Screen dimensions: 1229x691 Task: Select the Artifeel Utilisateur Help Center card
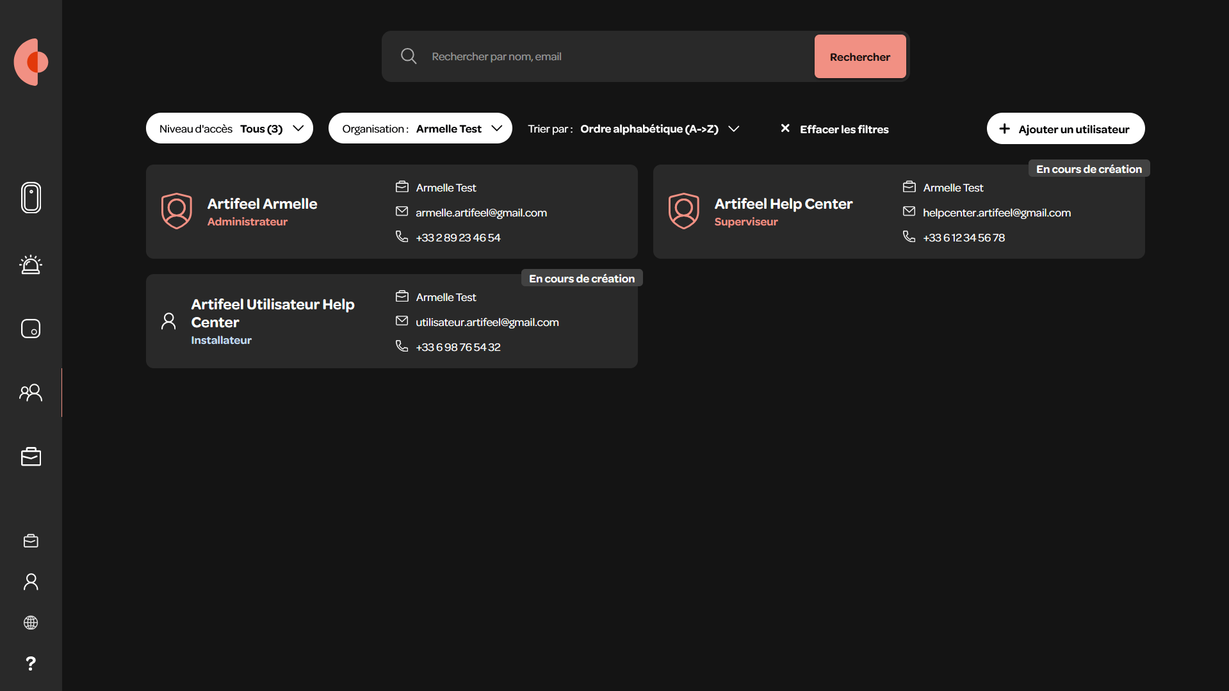392,321
